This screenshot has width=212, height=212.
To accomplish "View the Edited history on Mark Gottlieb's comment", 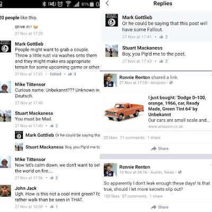I will [x=56, y=74].
